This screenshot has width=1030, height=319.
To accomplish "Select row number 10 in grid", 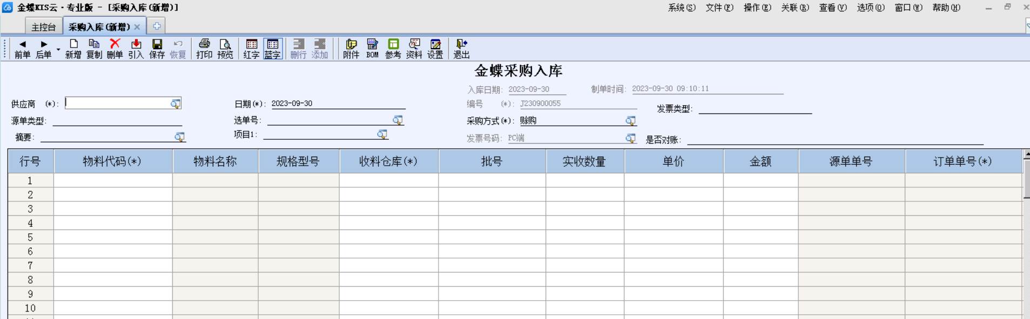I will click(30, 308).
